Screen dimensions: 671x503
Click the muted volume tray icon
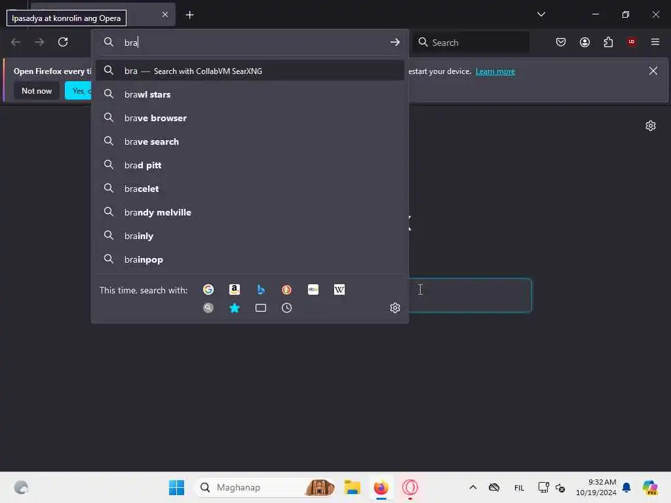(x=560, y=487)
